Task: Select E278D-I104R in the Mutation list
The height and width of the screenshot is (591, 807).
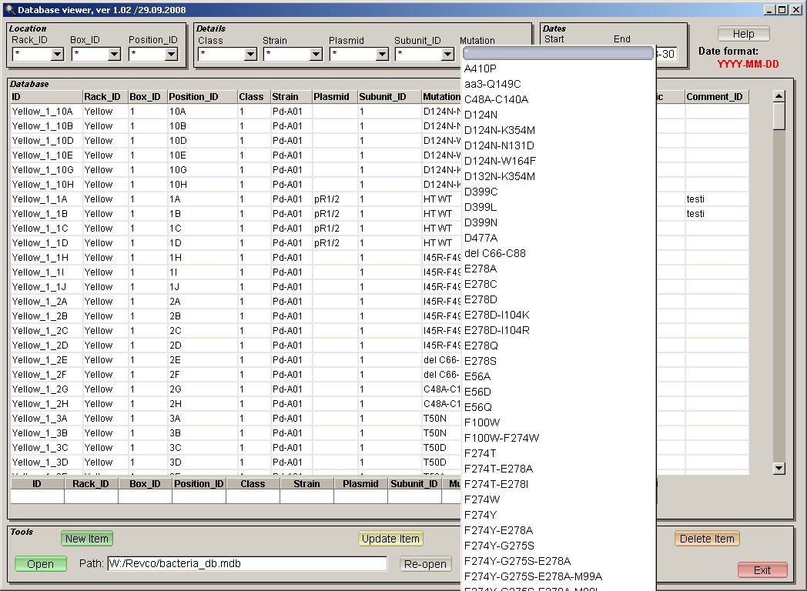Action: [558, 330]
